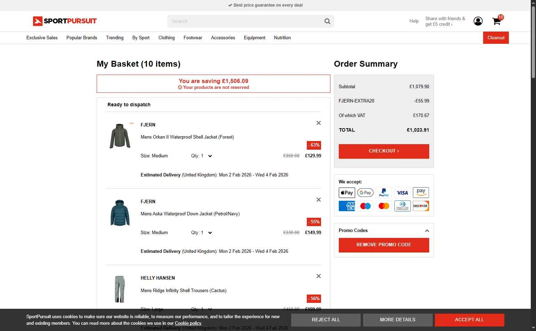Open the account profile icon
The image size is (536, 331).
[478, 21]
